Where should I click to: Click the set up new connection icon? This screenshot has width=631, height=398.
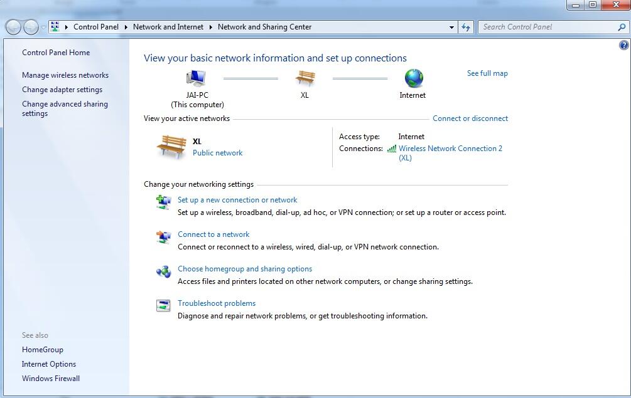coord(163,202)
